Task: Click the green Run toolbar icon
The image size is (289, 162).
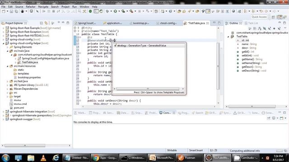Action: [x=115, y=11]
